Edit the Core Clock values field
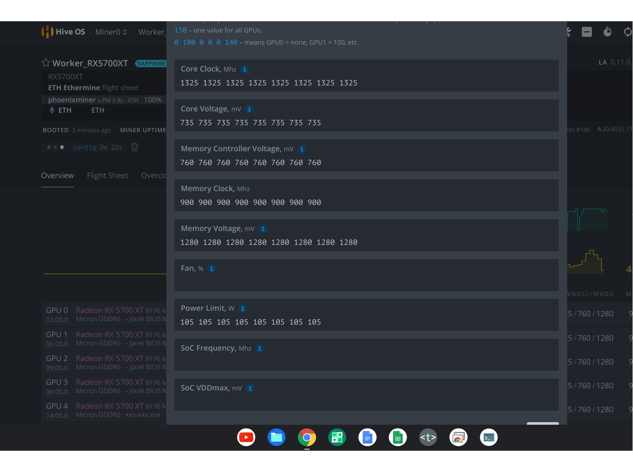 pyautogui.click(x=366, y=83)
